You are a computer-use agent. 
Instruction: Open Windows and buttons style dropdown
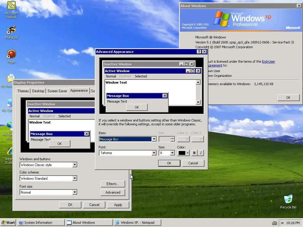pos(75,165)
